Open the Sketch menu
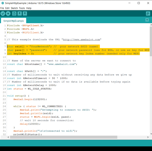The width and height of the screenshot is (152, 151). [x=14, y=8]
